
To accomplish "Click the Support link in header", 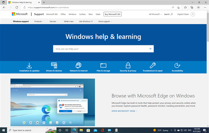I will pyautogui.click(x=39, y=14).
